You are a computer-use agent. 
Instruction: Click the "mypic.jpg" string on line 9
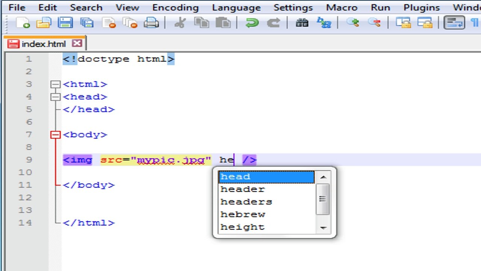[171, 160]
